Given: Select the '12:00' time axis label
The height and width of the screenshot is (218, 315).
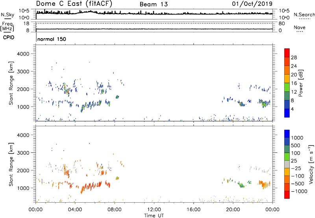Looking at the screenshot, I should (154, 210).
